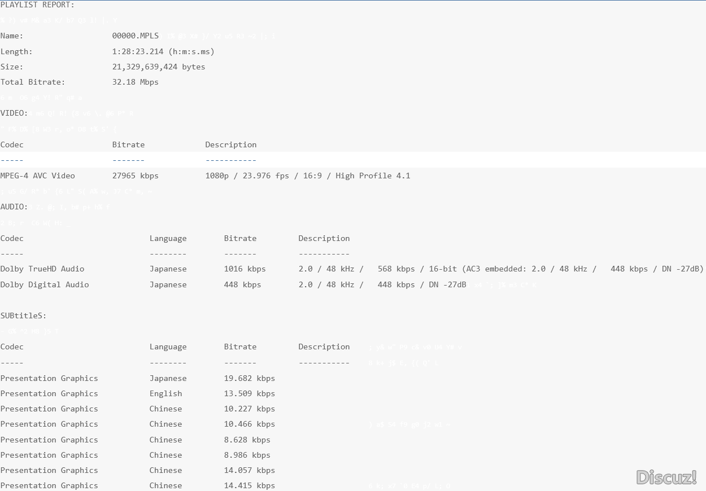The width and height of the screenshot is (706, 491).
Task: Click the Discuz! watermark logo
Action: coord(666,477)
